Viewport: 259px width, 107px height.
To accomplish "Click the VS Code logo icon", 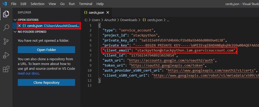I will coord(5,4).
